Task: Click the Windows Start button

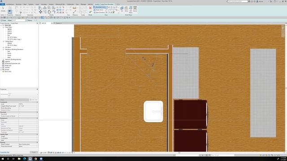Action: (x=3, y=159)
